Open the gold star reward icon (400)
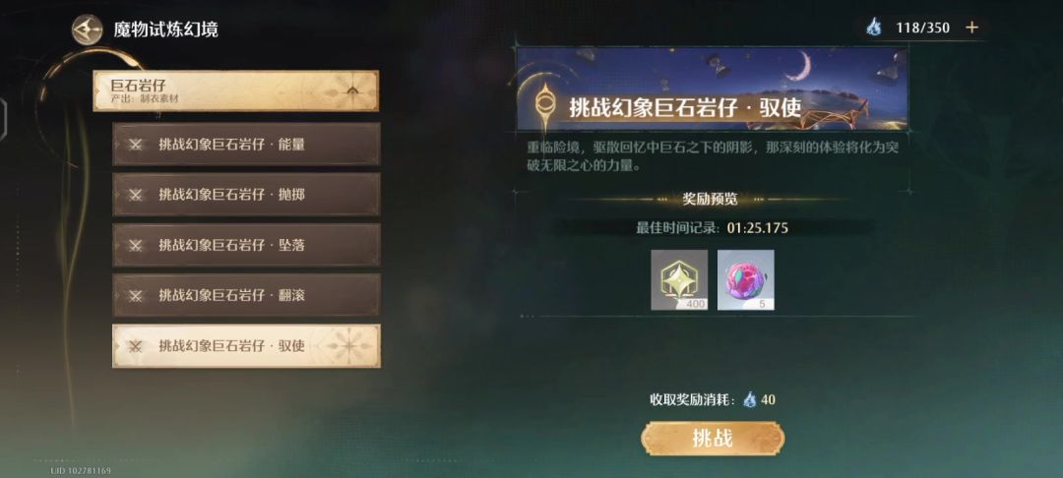Image resolution: width=1063 pixels, height=478 pixels. point(679,279)
